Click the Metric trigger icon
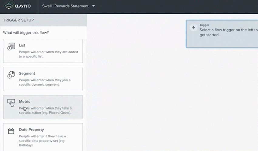 (11, 103)
